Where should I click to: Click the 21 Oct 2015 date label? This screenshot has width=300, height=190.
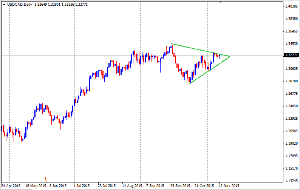(x=204, y=185)
